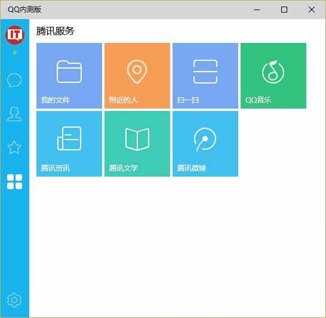326x318 pixels.
Task: Minimize the QQ内测版 window
Action: click(x=257, y=10)
